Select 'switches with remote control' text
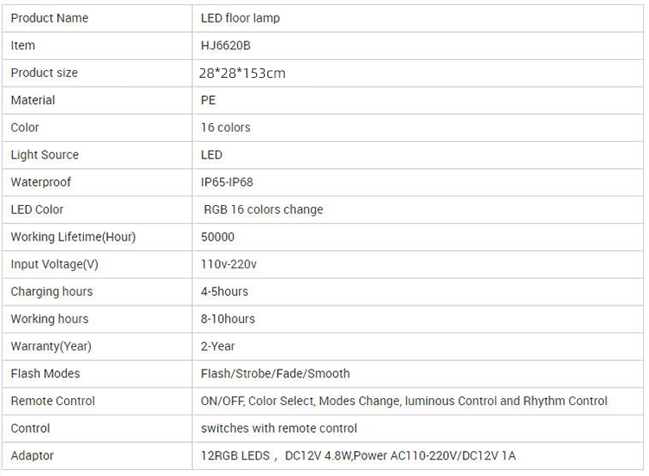 tap(279, 428)
